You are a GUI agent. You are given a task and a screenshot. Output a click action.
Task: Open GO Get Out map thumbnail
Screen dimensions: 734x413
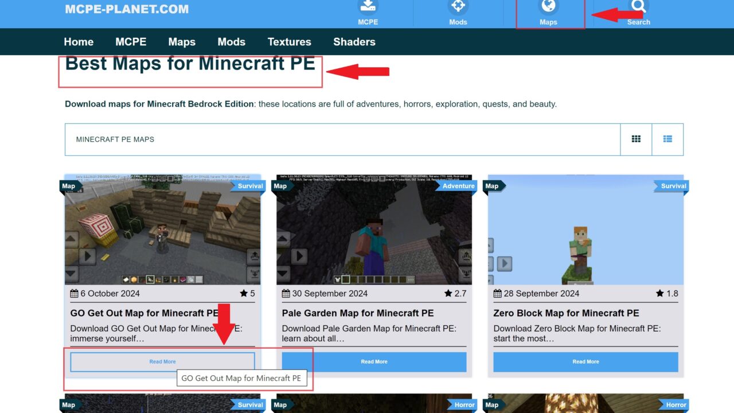(x=163, y=230)
